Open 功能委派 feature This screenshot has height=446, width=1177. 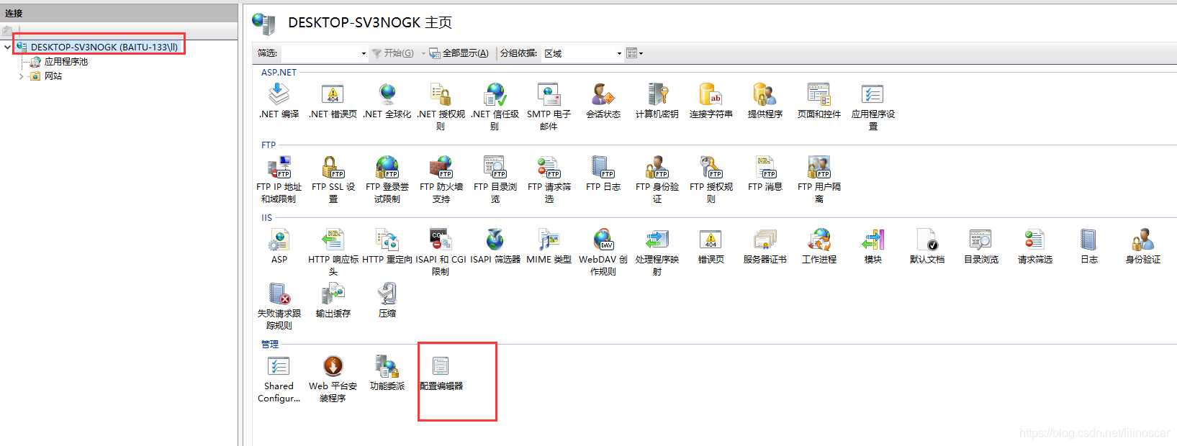[387, 373]
